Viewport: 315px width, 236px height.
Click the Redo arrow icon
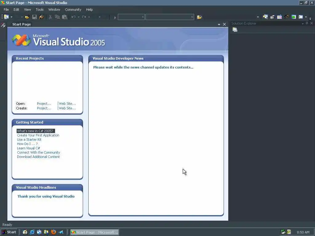tap(84, 17)
